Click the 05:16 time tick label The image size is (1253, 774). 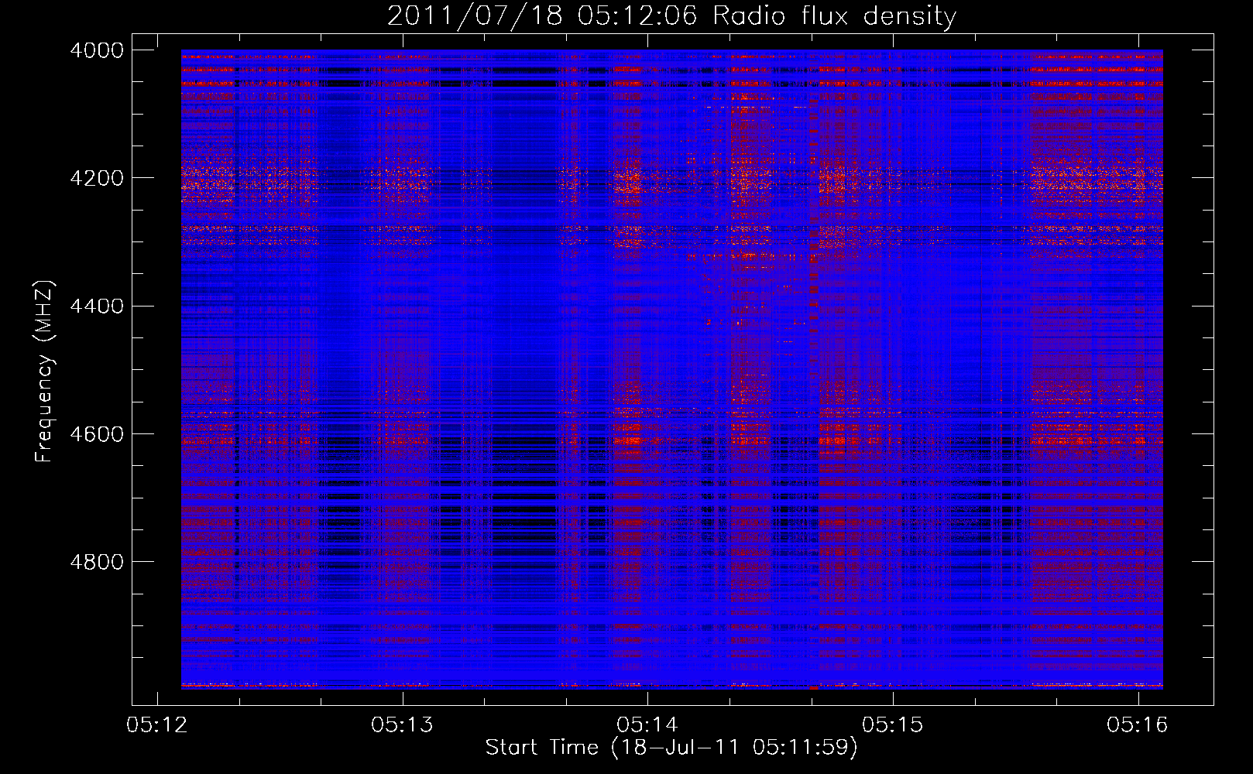point(1138,725)
